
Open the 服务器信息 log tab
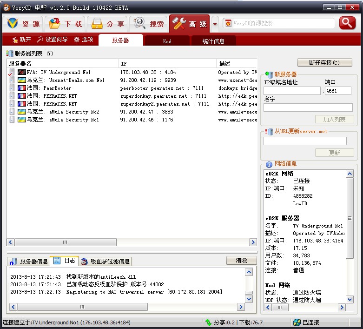click(29, 262)
